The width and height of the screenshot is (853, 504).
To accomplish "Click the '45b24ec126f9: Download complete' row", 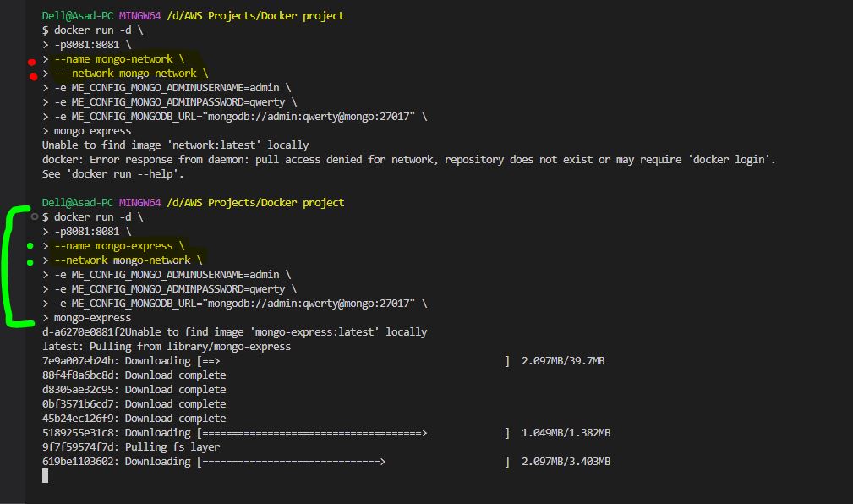I will coord(134,419).
